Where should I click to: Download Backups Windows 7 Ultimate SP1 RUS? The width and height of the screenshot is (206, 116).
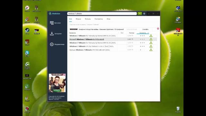pyautogui.click(x=151, y=50)
